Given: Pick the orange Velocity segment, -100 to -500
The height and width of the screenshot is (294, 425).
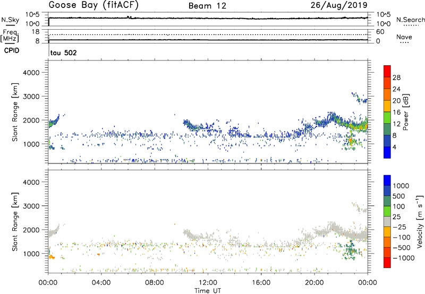Looking at the screenshot, I should (387, 242).
